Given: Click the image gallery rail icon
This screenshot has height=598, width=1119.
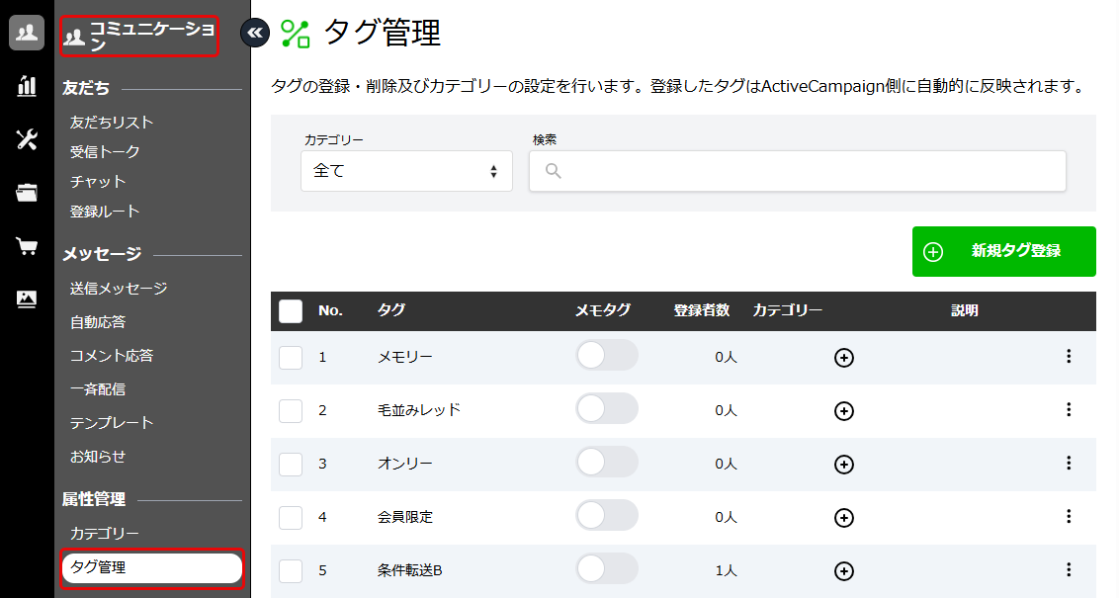Looking at the screenshot, I should click(x=27, y=299).
